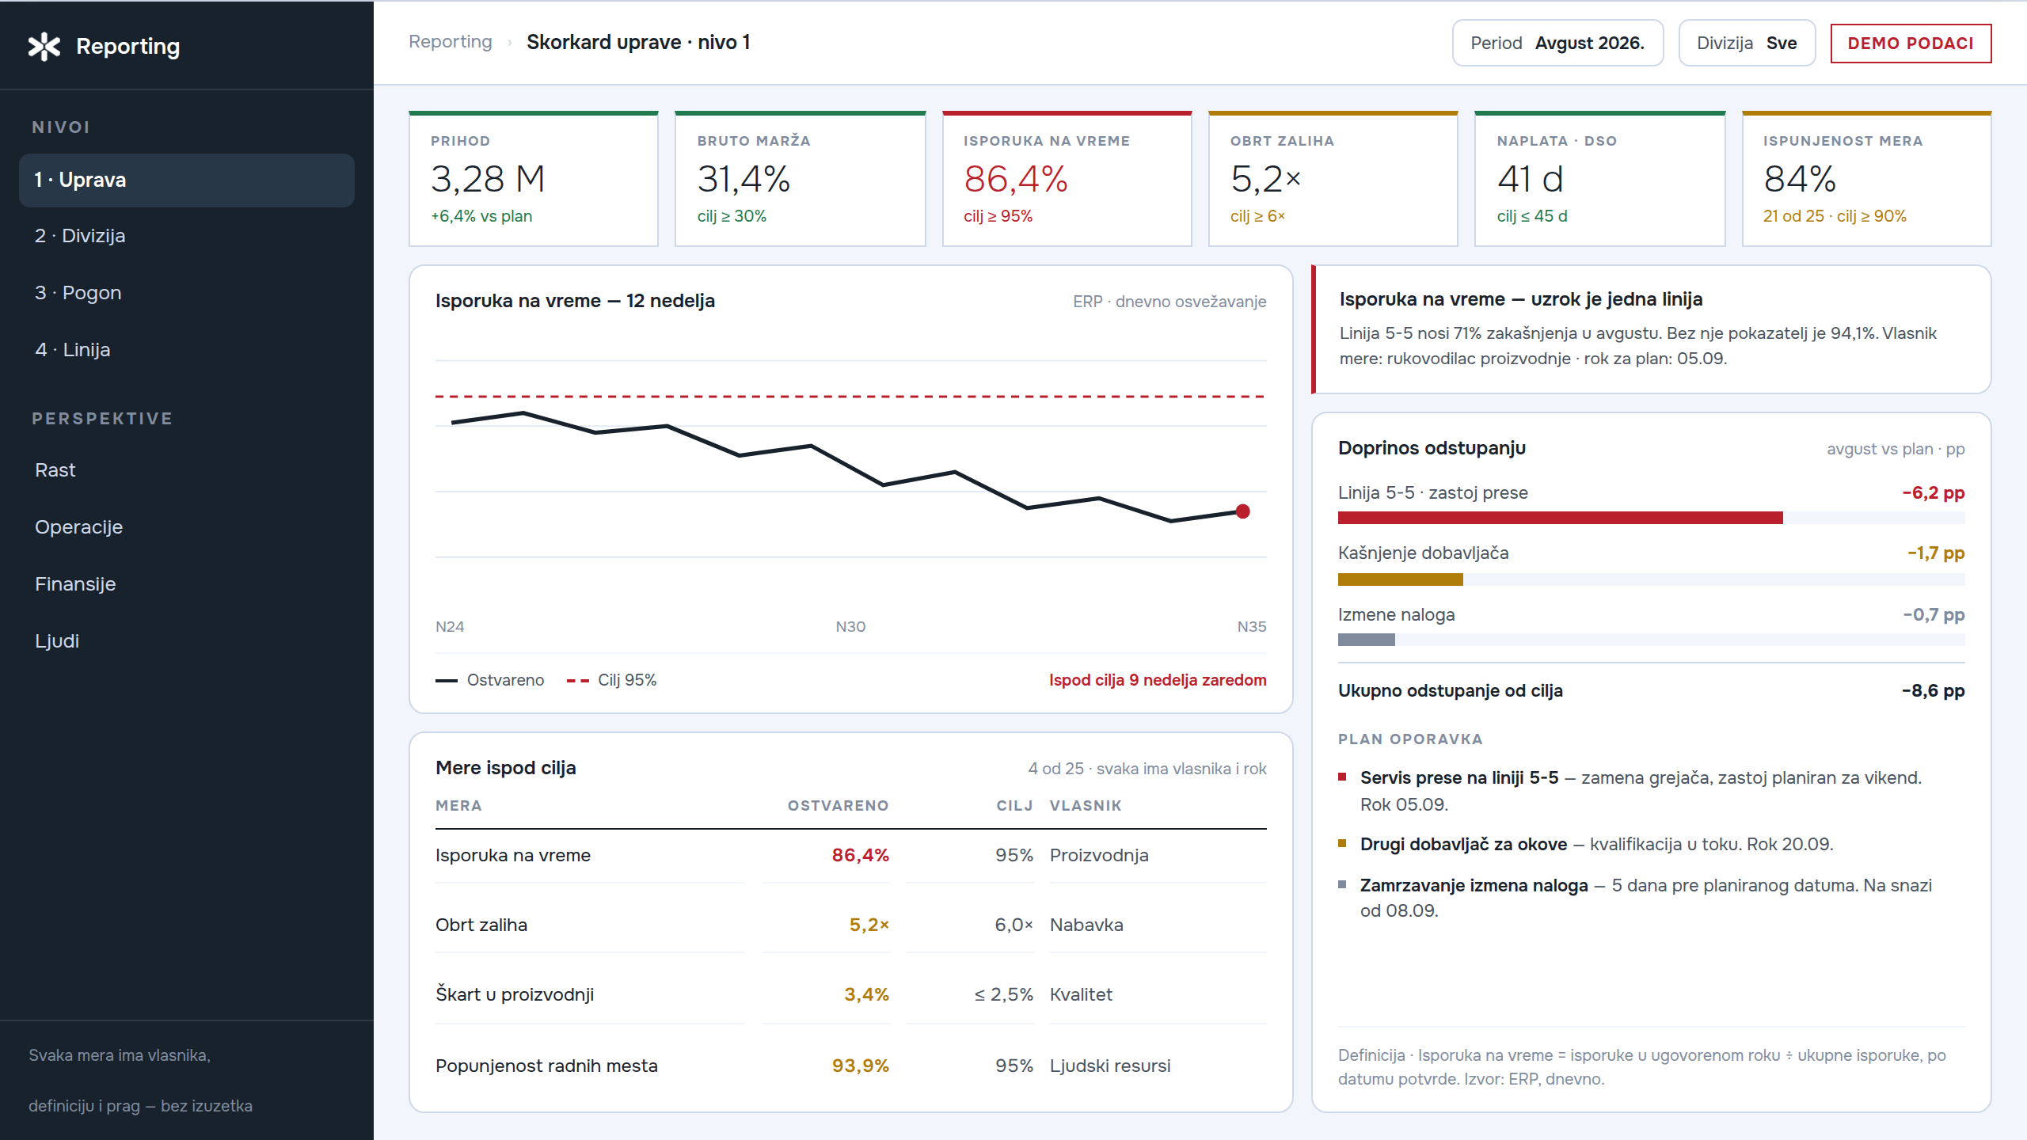The image size is (2027, 1140).
Task: Click the −1,7 pp value
Action: (x=1936, y=553)
